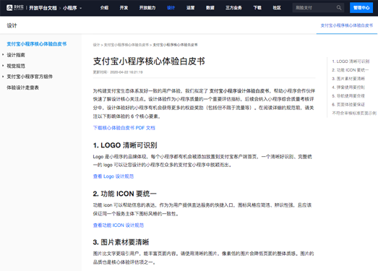The width and height of the screenshot is (378, 271).
Task: Open the 开发 nav menu item
Action: [x=124, y=8]
